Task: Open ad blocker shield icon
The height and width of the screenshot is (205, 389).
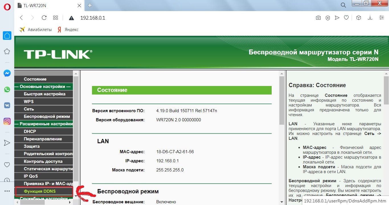Action: click(328, 18)
